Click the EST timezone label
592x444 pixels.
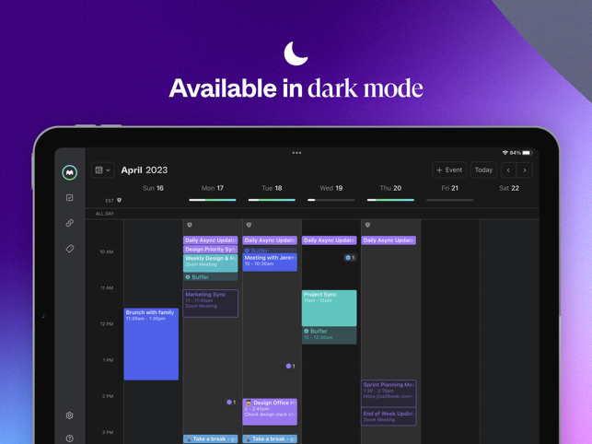click(x=110, y=201)
